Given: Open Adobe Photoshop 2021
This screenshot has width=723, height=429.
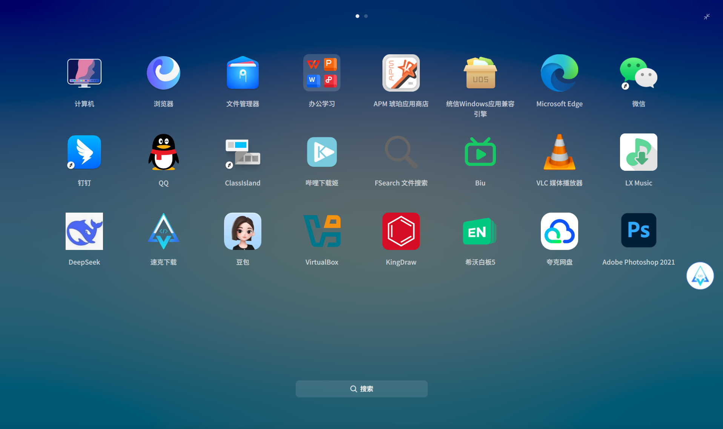Looking at the screenshot, I should point(639,231).
